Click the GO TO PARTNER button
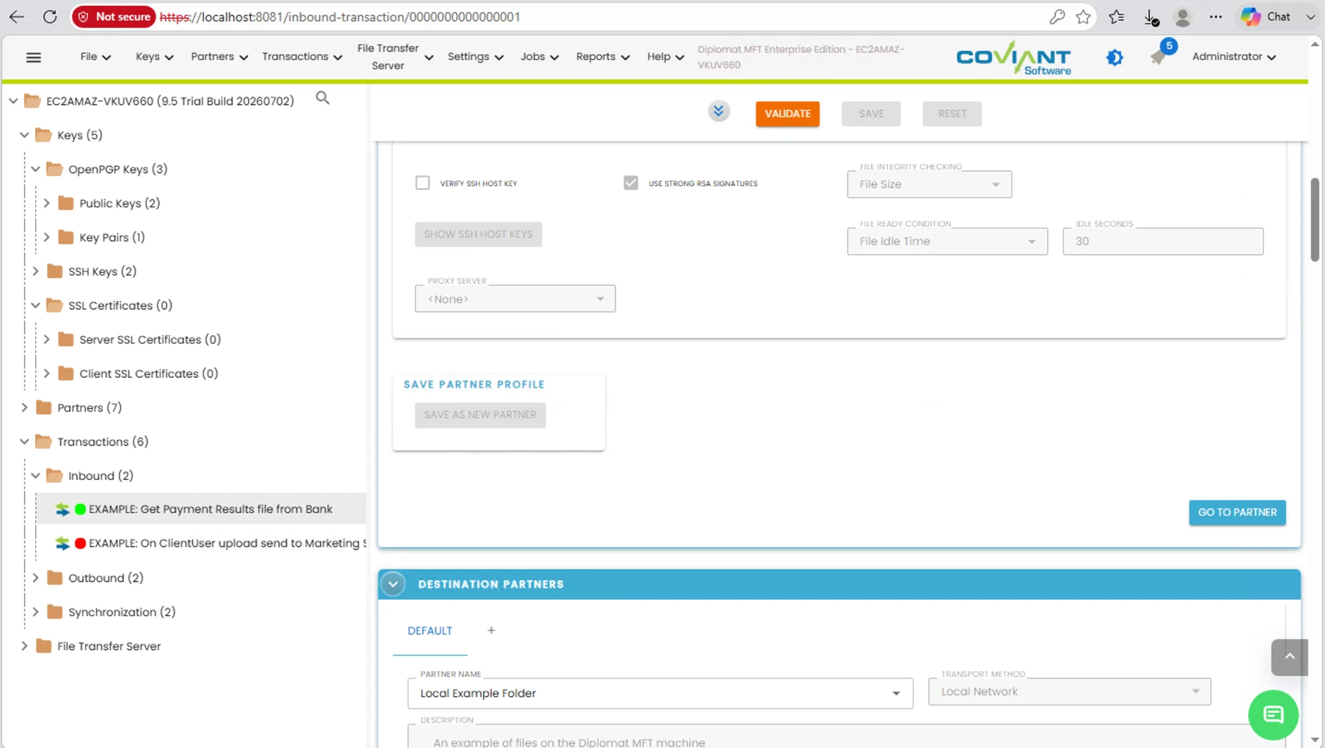Screen dimensions: 1325x748 (1237, 512)
